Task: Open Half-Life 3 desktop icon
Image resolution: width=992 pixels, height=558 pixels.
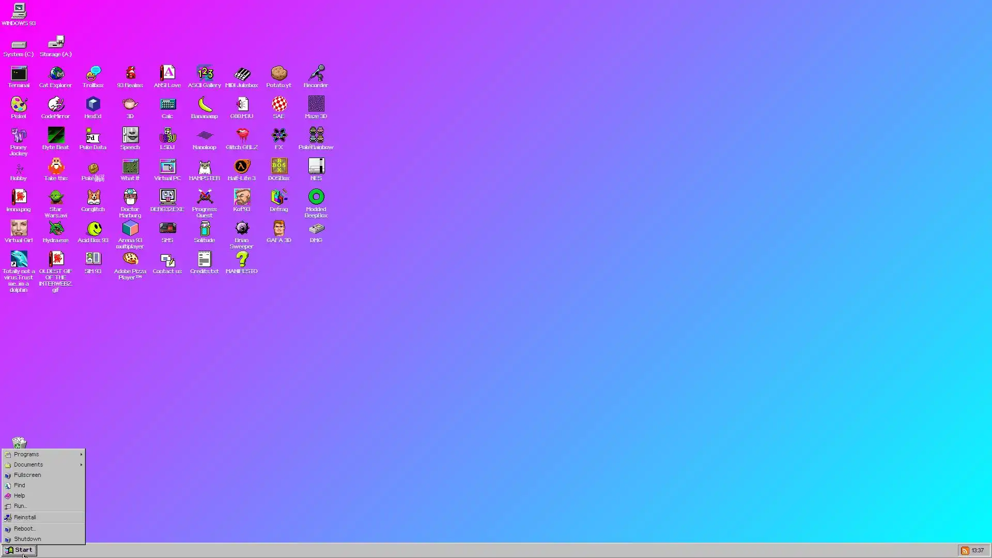Action: 241,167
